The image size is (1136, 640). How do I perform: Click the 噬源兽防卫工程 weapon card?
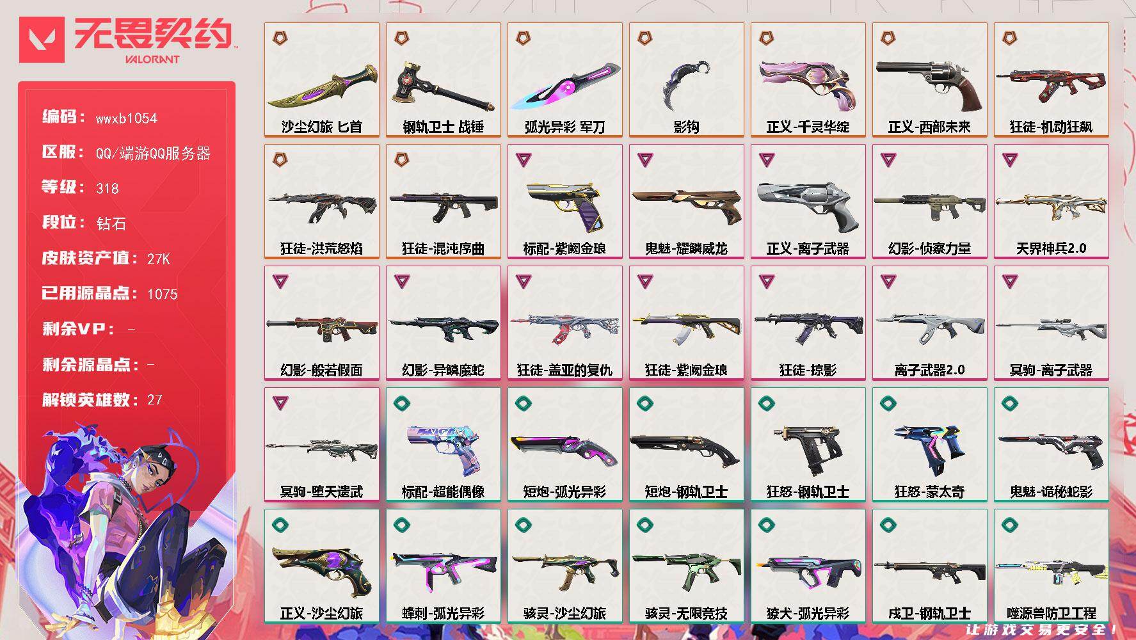tap(1052, 566)
